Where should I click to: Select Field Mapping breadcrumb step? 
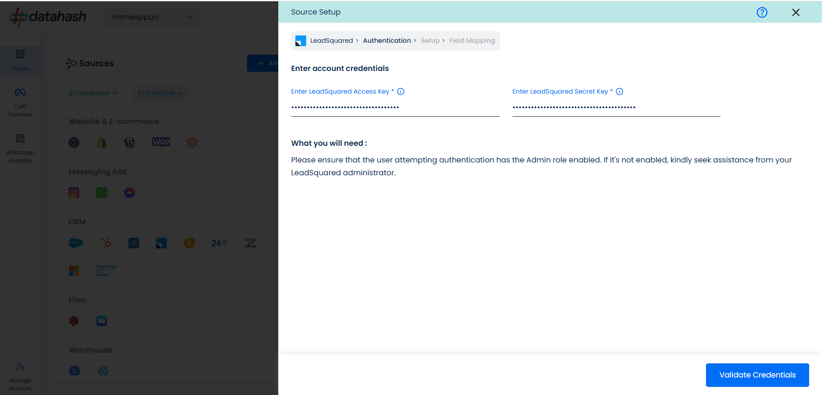tap(472, 41)
